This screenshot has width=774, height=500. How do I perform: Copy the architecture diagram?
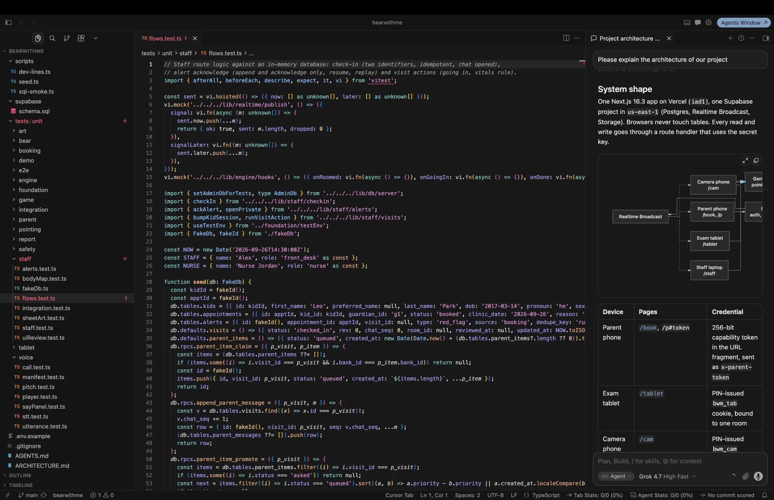756,160
